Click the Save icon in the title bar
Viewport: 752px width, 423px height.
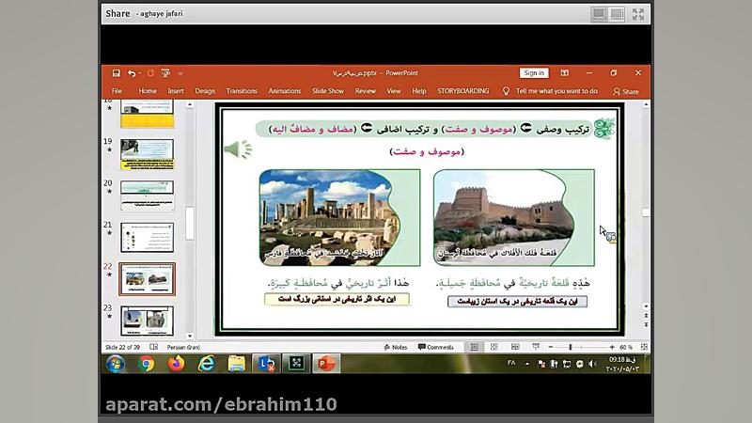tap(116, 73)
